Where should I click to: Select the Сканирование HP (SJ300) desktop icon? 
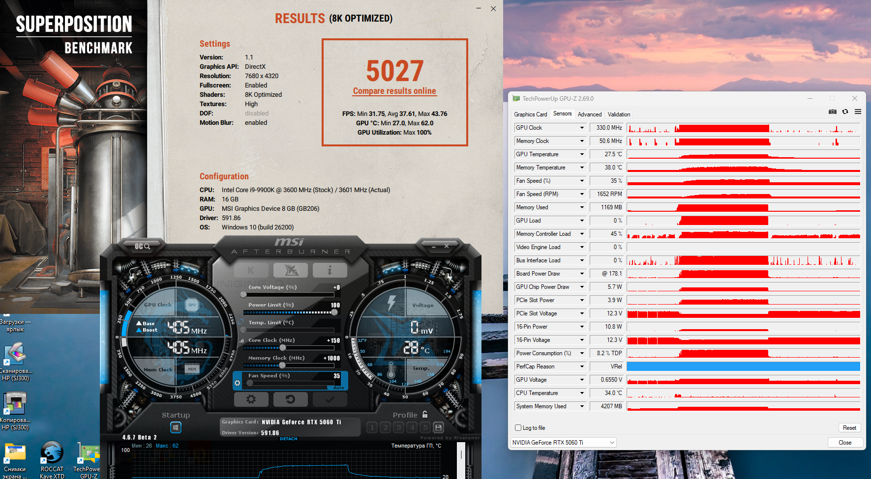[15, 363]
